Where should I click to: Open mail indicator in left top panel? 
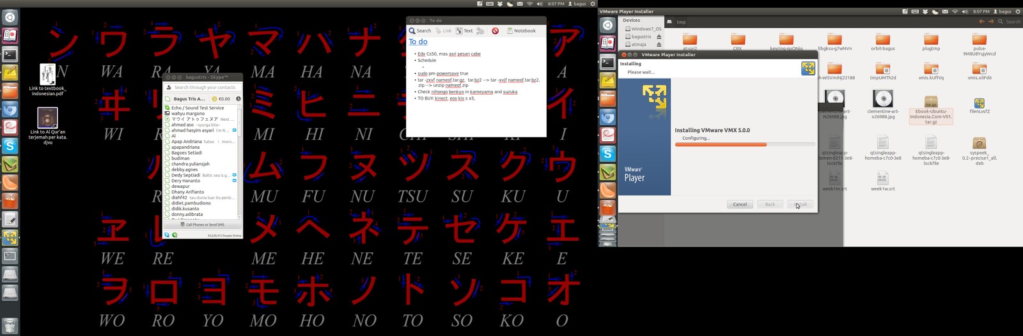point(520,4)
